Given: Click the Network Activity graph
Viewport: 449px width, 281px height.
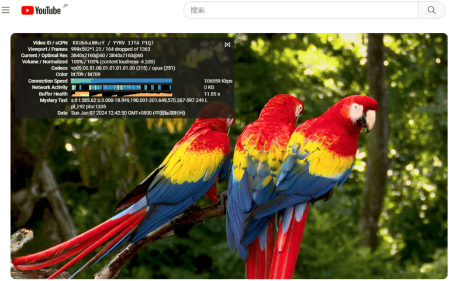Looking at the screenshot, I should point(122,87).
